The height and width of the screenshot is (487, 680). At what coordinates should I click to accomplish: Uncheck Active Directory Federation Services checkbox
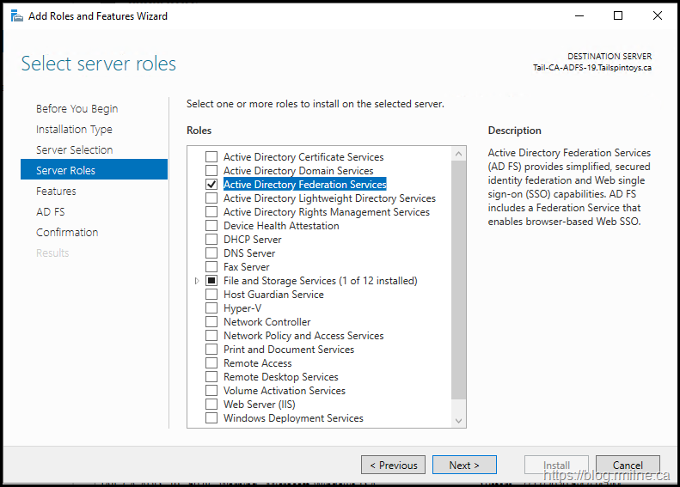tap(211, 185)
